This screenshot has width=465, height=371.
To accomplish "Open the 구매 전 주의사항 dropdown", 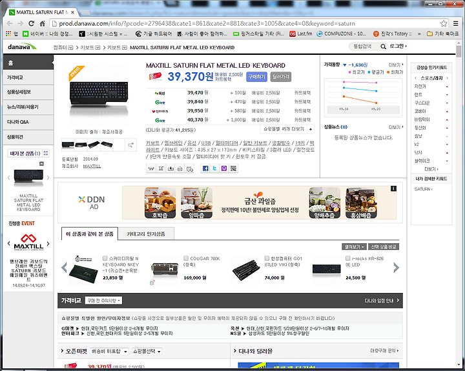I will [x=103, y=301].
